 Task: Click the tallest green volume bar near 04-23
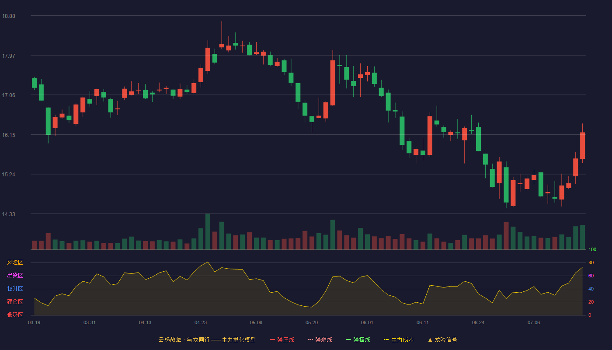(x=208, y=232)
